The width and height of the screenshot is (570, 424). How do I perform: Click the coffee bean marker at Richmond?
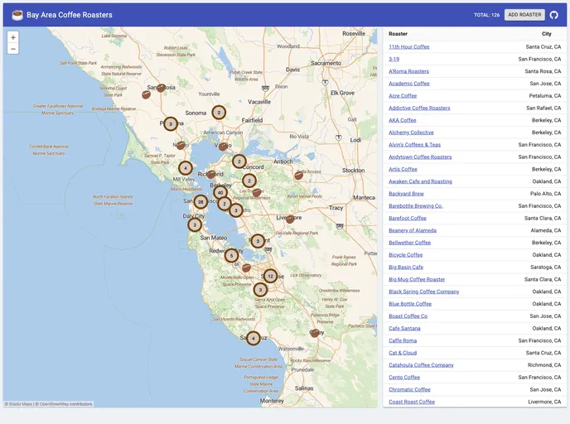pos(210,175)
